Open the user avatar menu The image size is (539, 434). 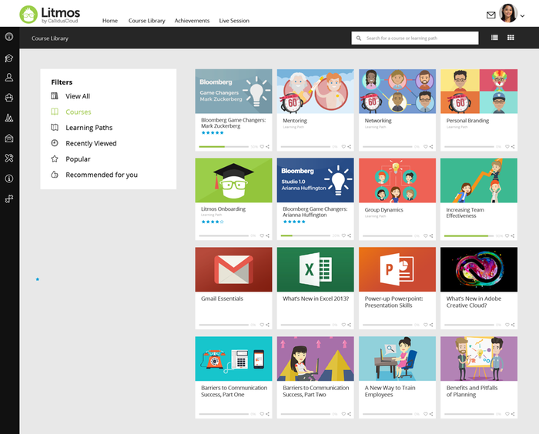pyautogui.click(x=508, y=14)
